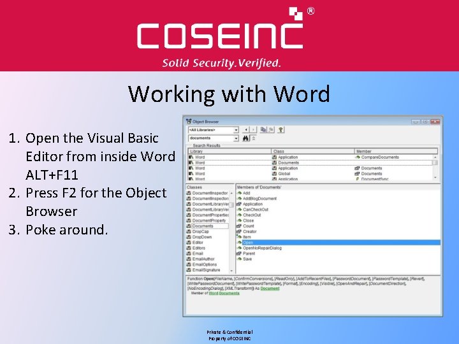Select the Global class search result
459x344 pixels.
[x=284, y=174]
